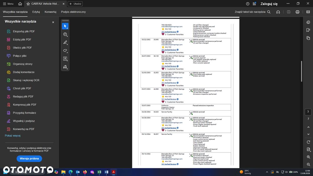Open the Edytuj menu tab
This screenshot has height=176, width=313.
pos(36,12)
